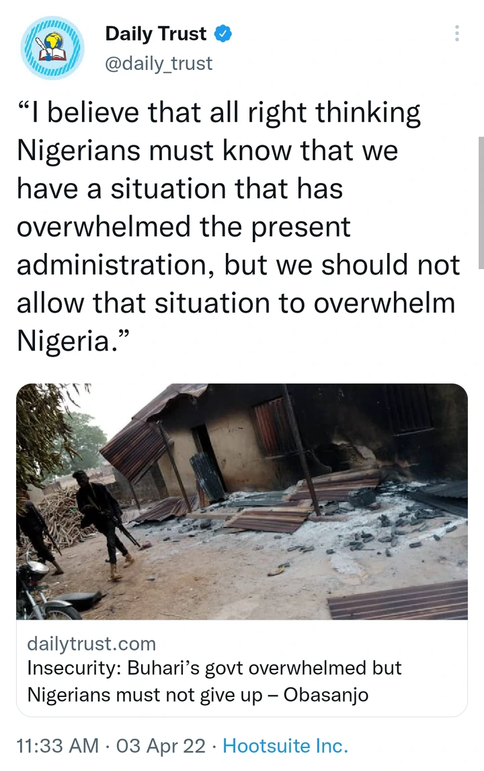
Task: Click the motorcycle in the photo corner
Action: pyautogui.click(x=50, y=593)
